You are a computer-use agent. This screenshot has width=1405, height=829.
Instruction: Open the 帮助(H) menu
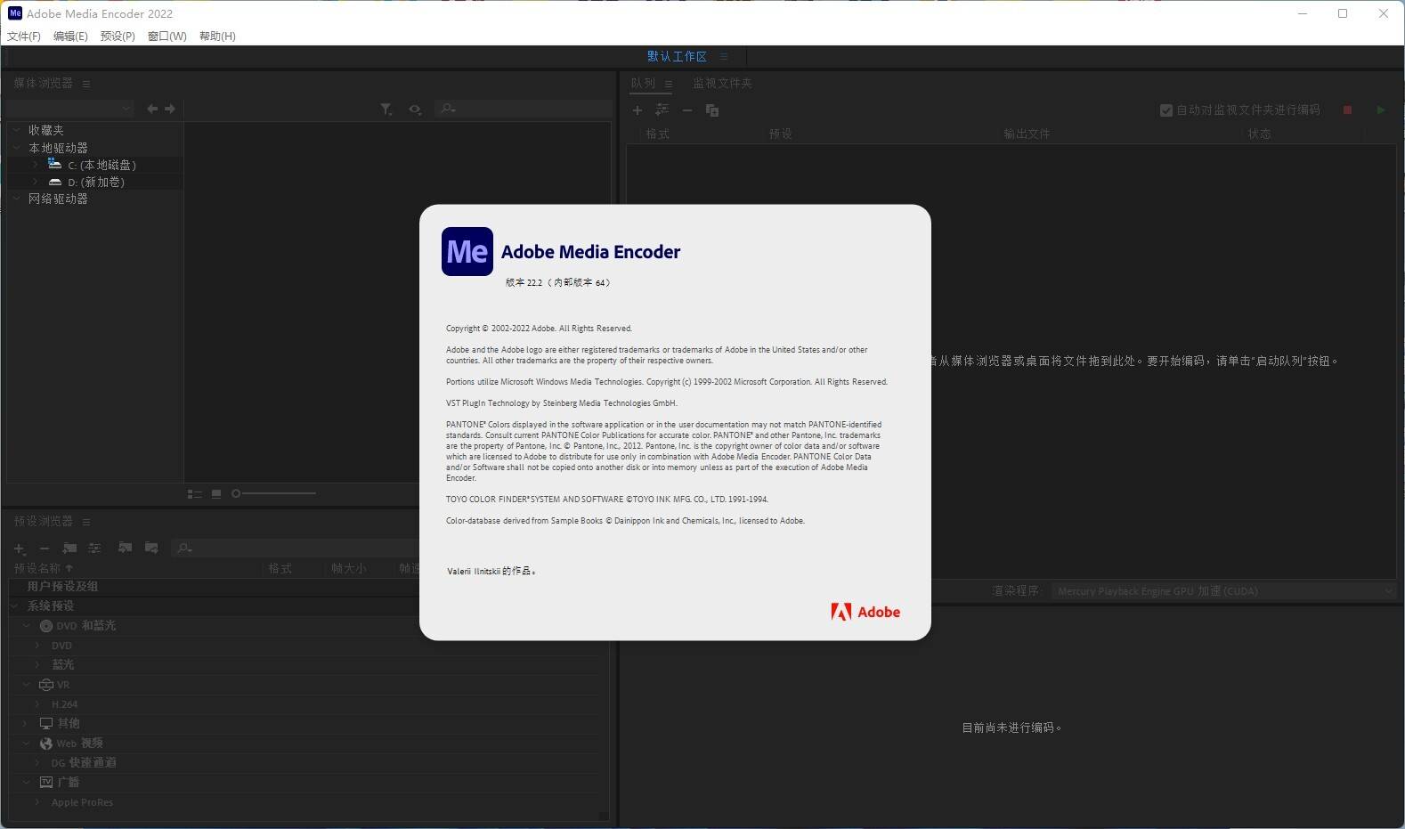[217, 37]
